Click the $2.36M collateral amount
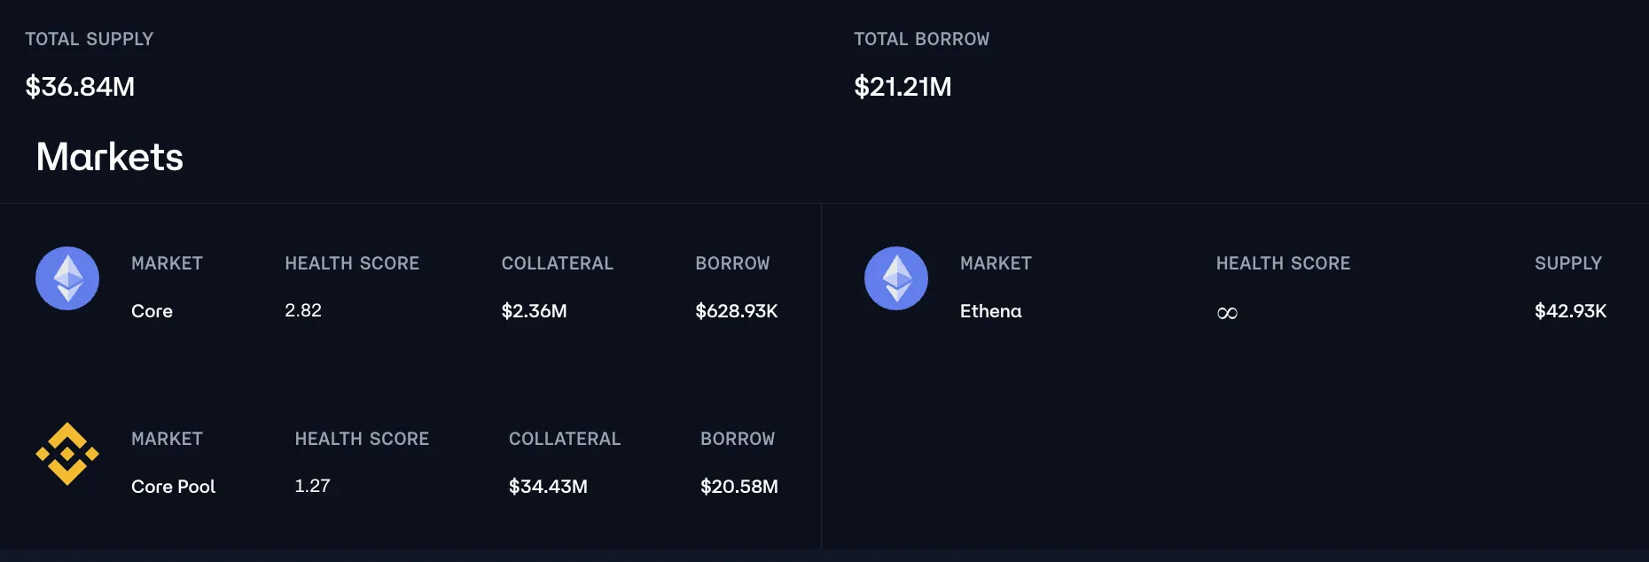1649x562 pixels. tap(535, 311)
